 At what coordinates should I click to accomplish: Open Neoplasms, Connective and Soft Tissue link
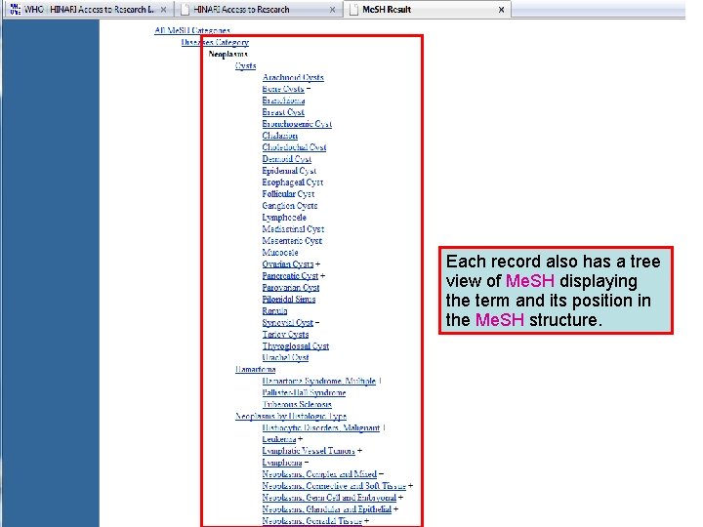[334, 486]
